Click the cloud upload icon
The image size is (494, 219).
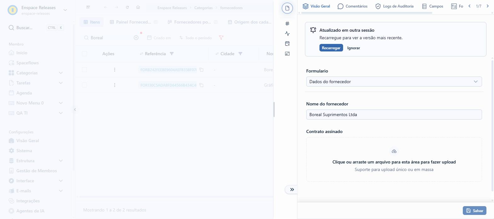click(x=394, y=152)
